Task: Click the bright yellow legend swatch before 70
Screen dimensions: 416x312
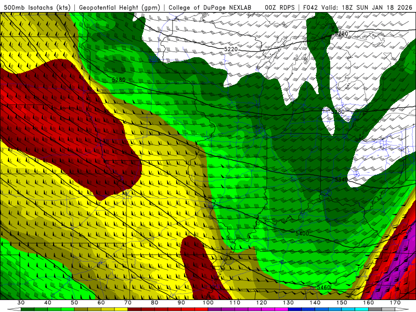Action: [121, 309]
